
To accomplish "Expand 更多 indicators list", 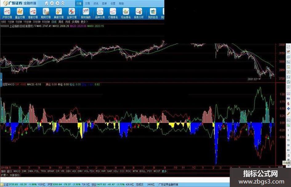I will point(164,171).
